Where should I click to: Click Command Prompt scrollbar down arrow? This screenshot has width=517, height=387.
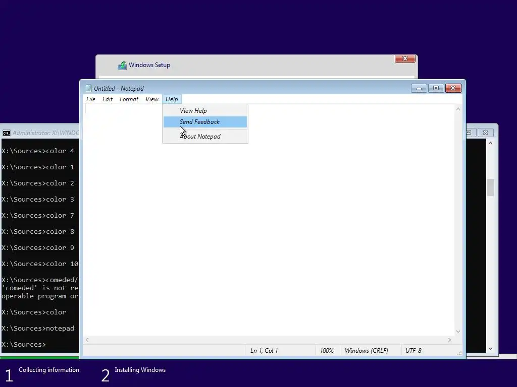(x=491, y=349)
